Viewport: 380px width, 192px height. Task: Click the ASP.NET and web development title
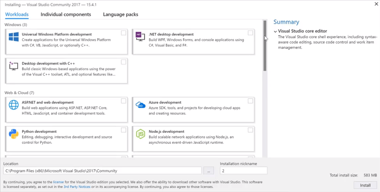[x=48, y=102]
